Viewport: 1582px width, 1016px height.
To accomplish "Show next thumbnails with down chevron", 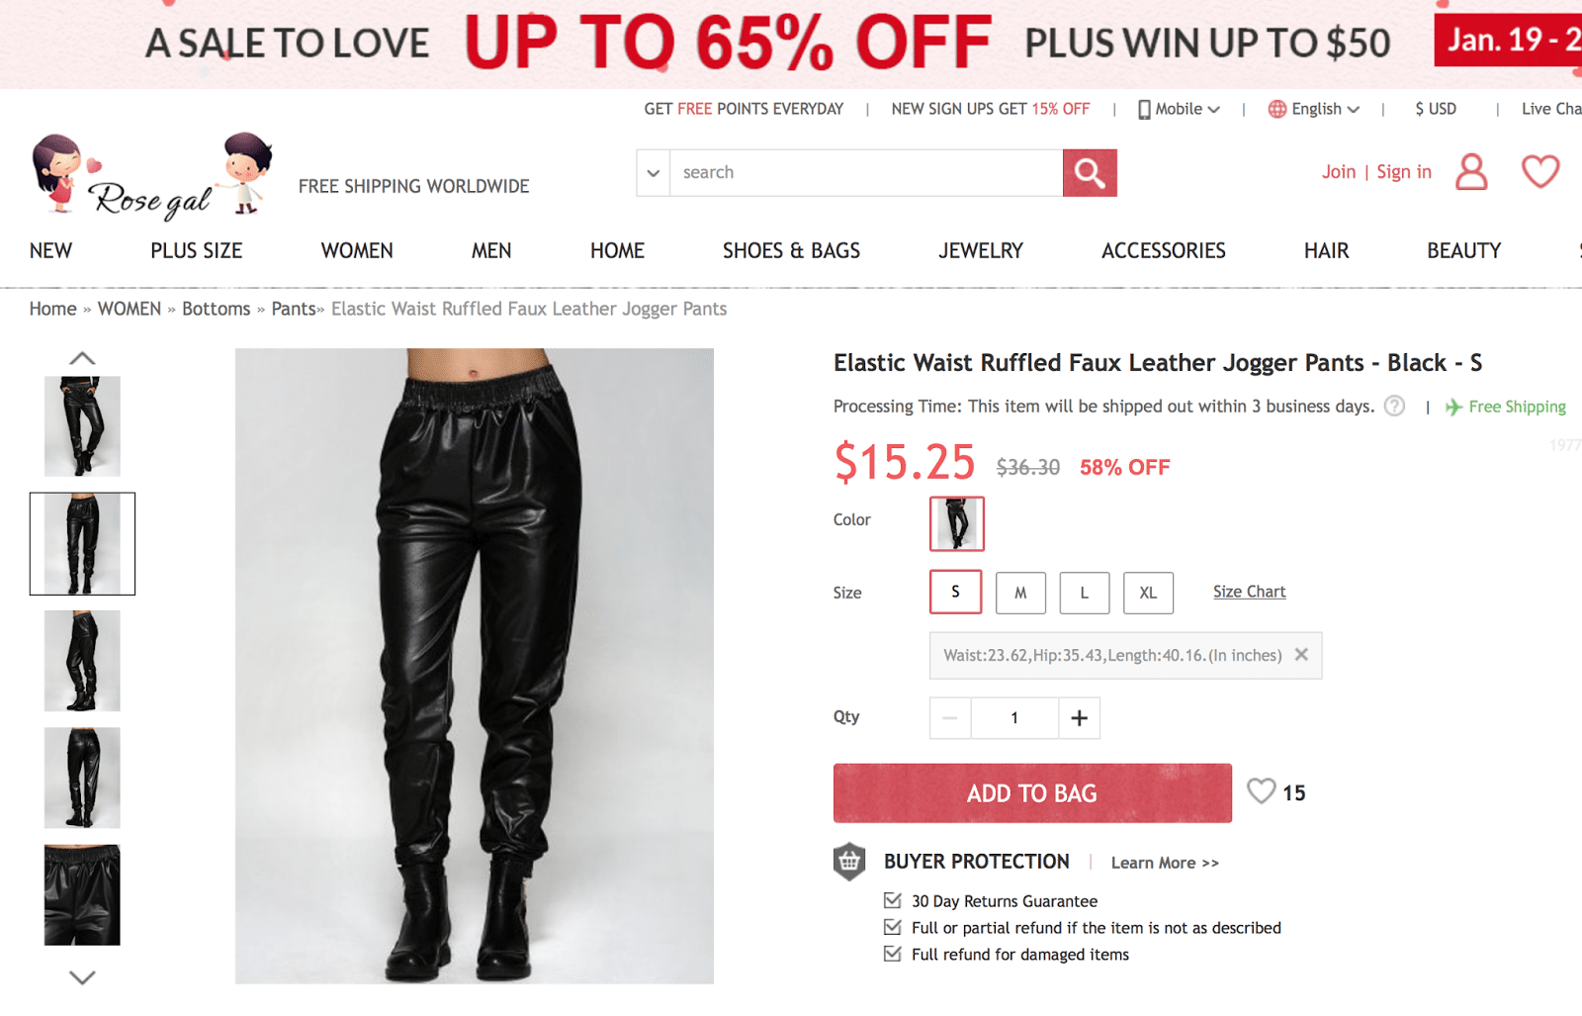I will [x=82, y=977].
